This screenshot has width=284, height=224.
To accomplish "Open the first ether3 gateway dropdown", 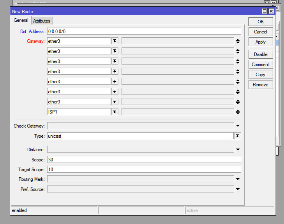I will 115,41.
